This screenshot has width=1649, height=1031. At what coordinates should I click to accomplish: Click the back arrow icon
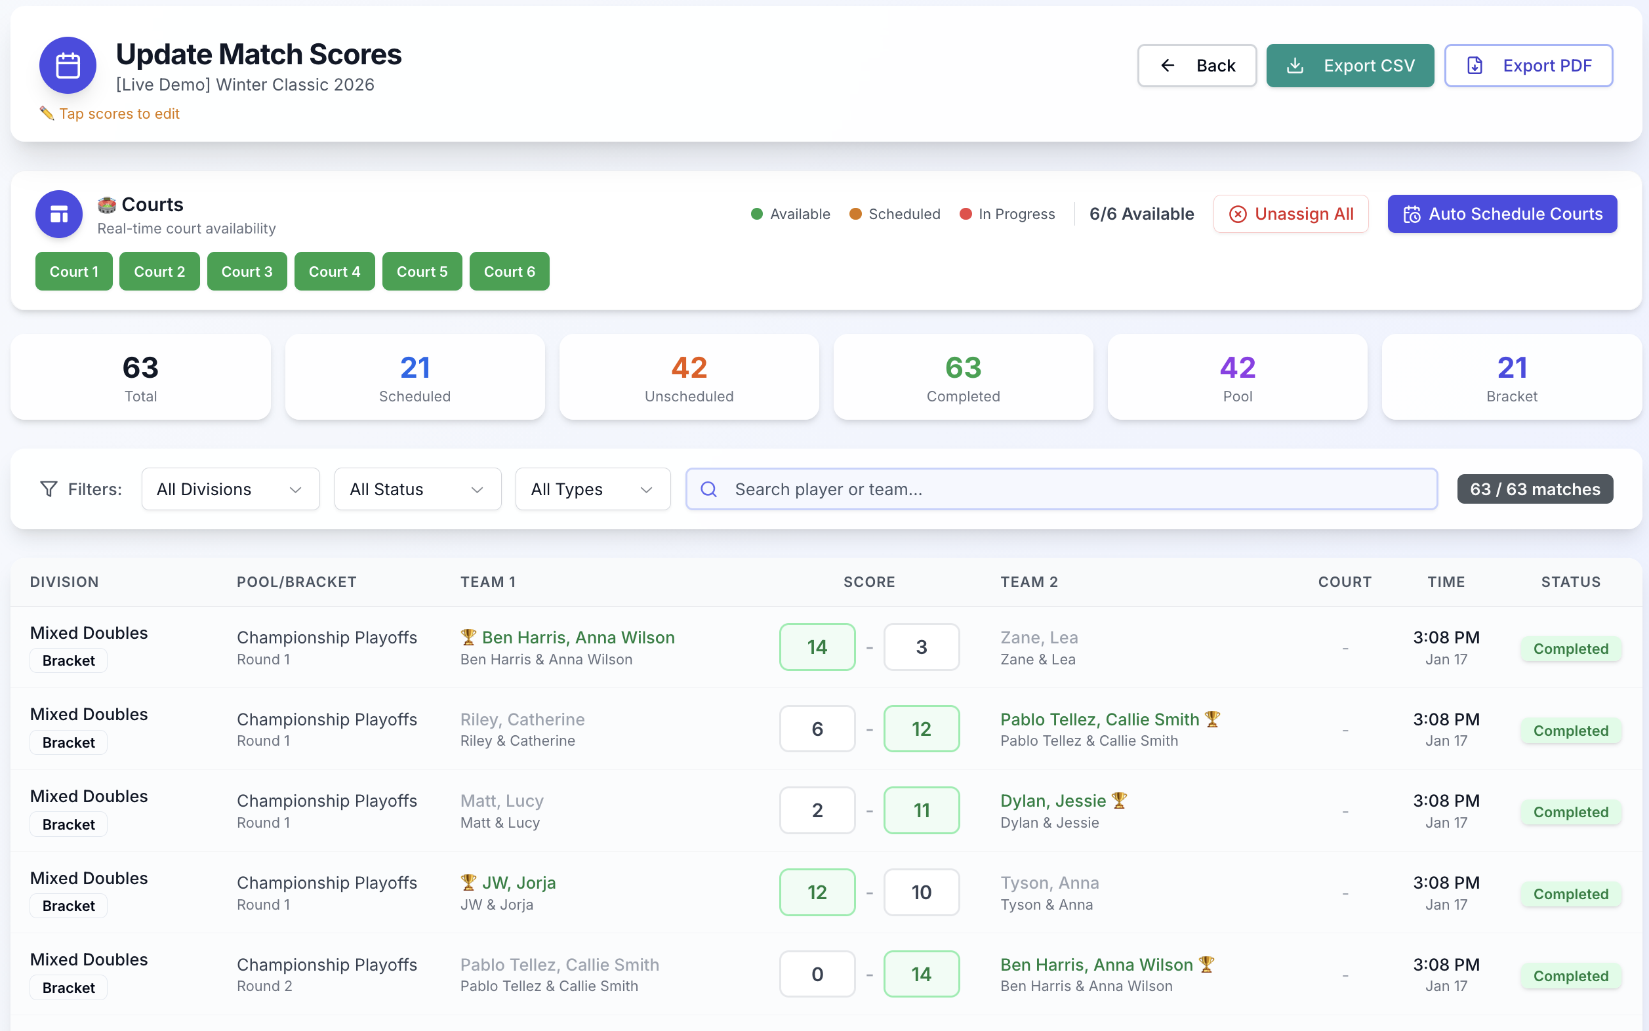1168,66
